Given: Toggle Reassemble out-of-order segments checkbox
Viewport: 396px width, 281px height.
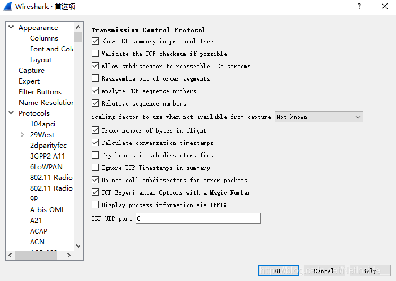Looking at the screenshot, I should click(95, 78).
